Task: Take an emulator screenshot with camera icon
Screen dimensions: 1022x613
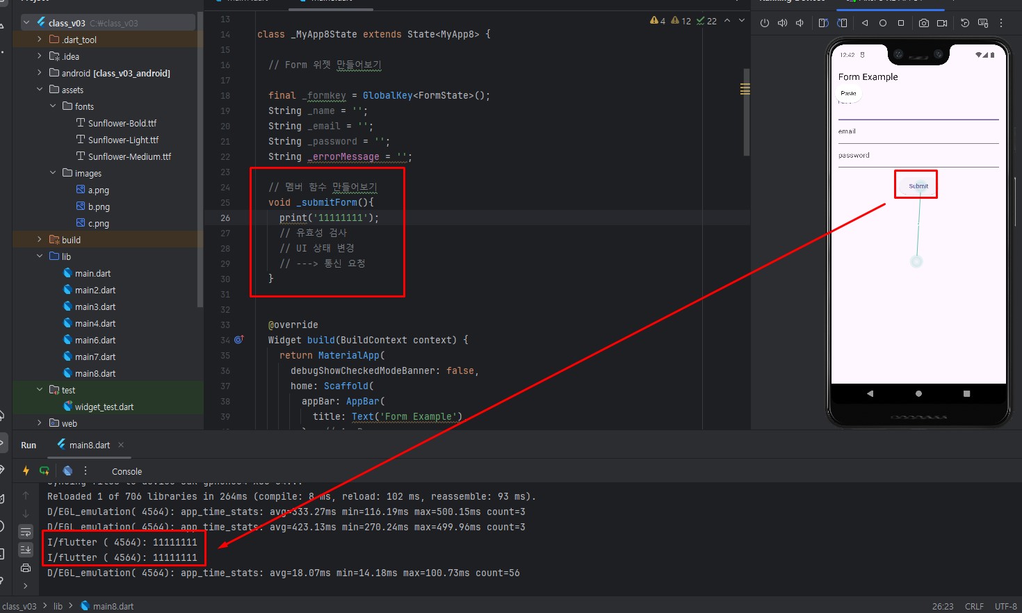Action: pos(923,23)
